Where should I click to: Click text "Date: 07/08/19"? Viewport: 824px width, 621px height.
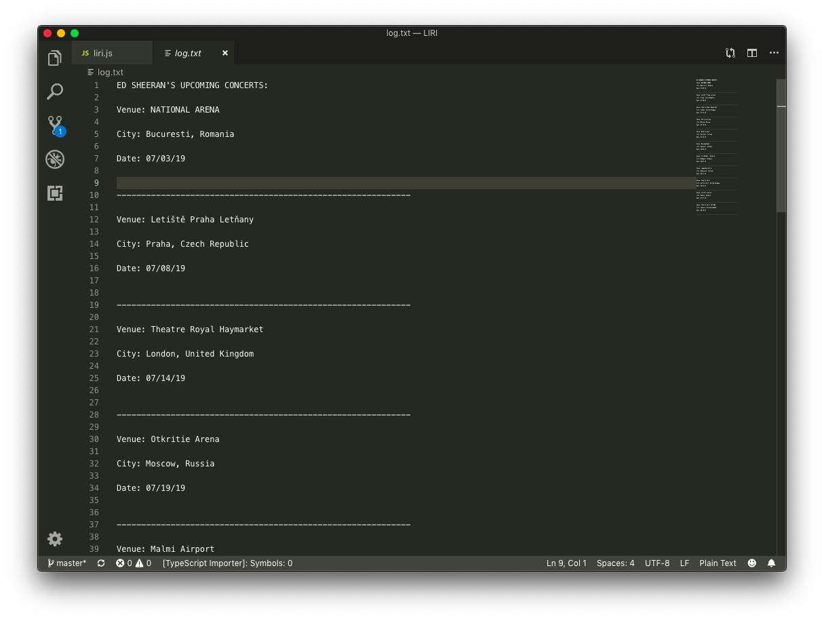click(x=151, y=268)
